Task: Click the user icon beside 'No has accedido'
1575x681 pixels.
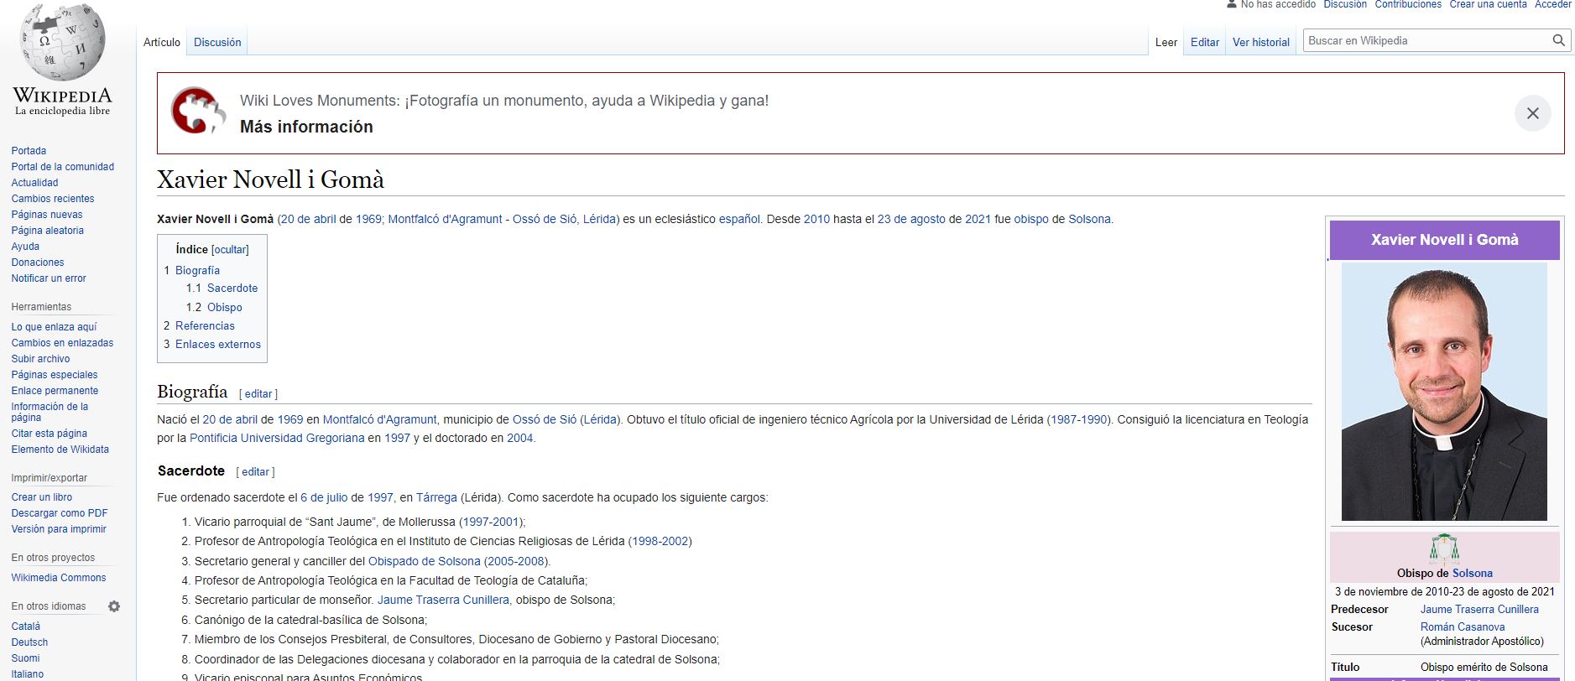Action: click(x=1231, y=4)
